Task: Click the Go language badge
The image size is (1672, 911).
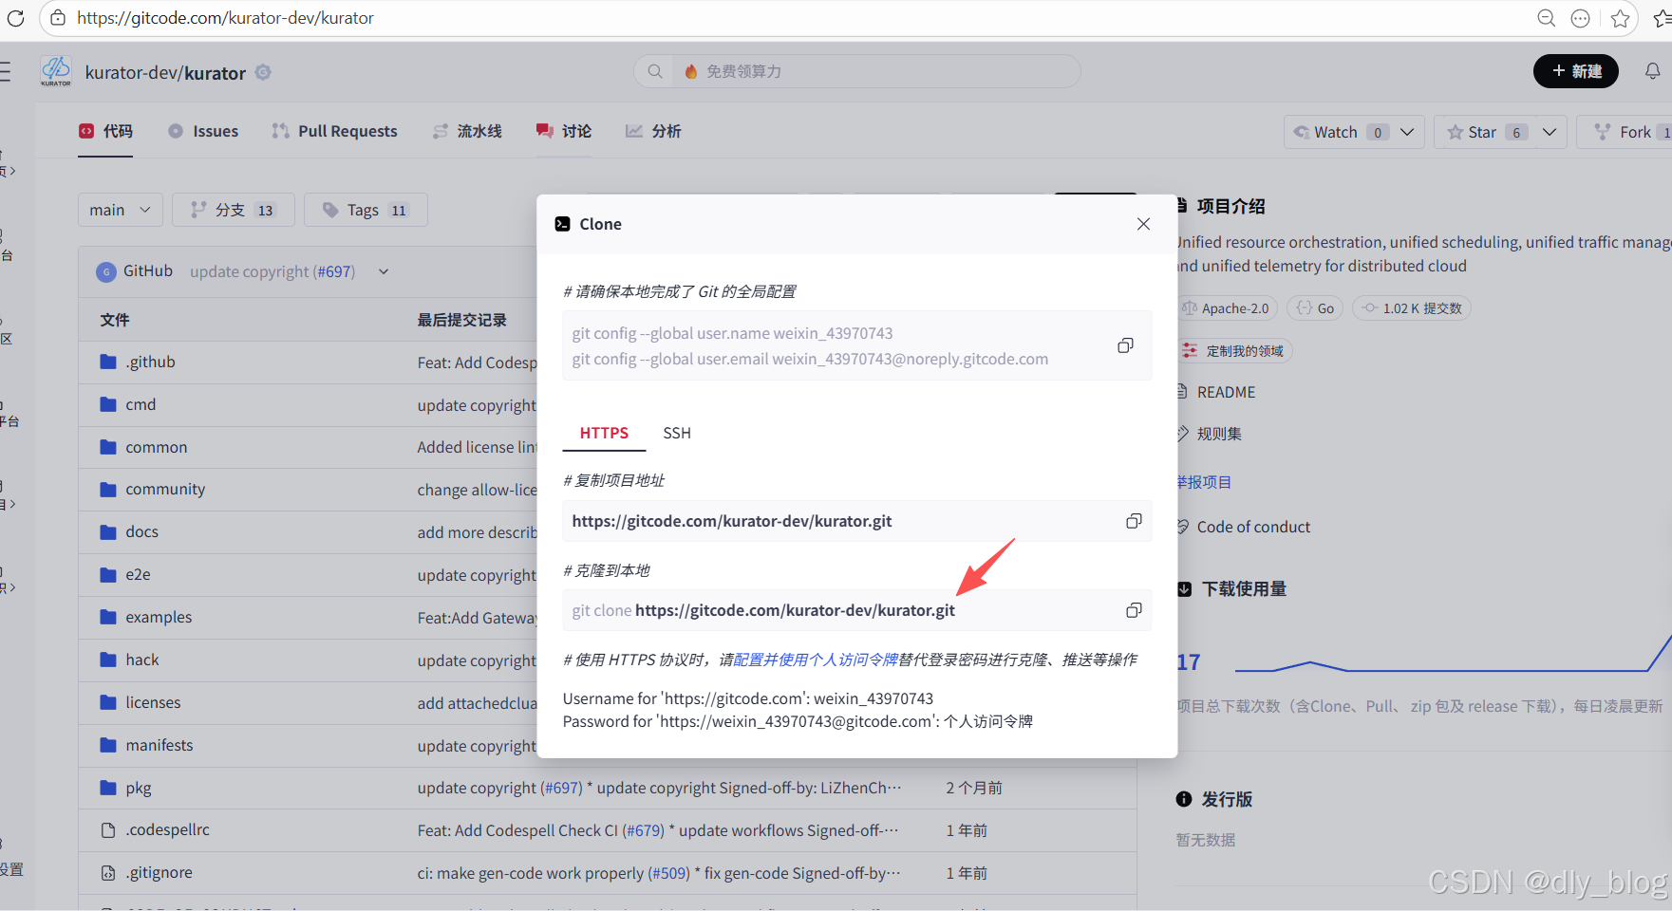Action: tap(1316, 308)
